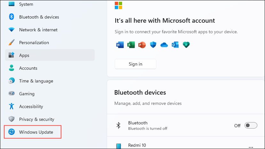Click the Word app icon
The width and height of the screenshot is (265, 149).
point(120,45)
